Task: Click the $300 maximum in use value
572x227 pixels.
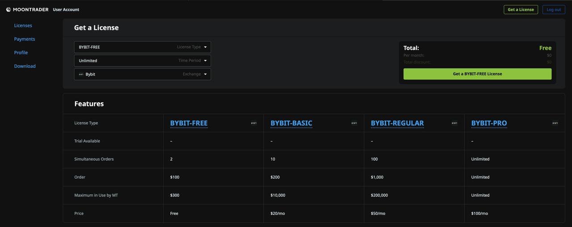Action: 175,195
